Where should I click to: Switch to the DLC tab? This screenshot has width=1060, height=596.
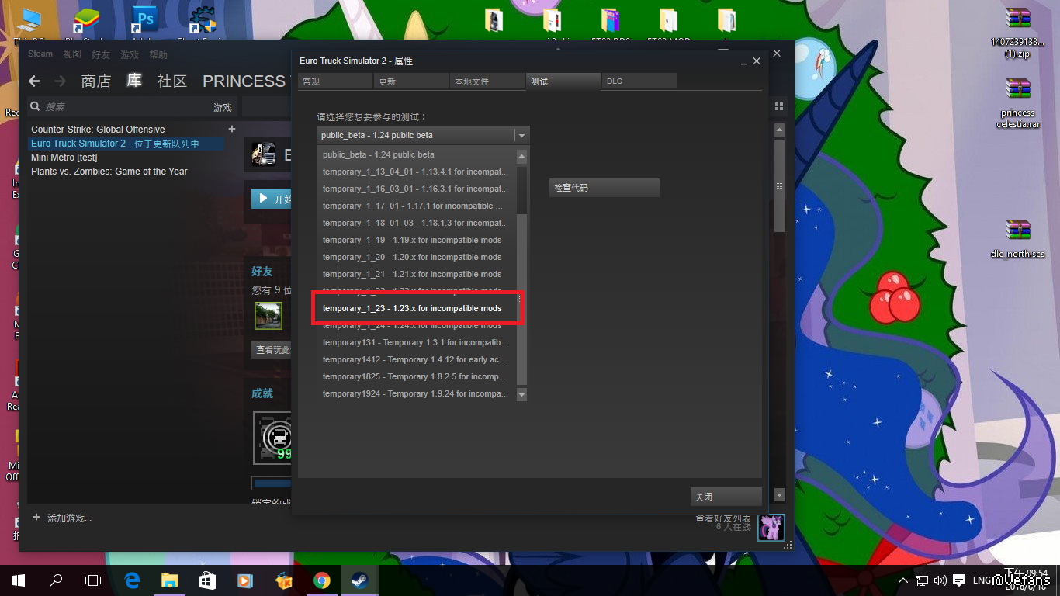[x=639, y=81]
